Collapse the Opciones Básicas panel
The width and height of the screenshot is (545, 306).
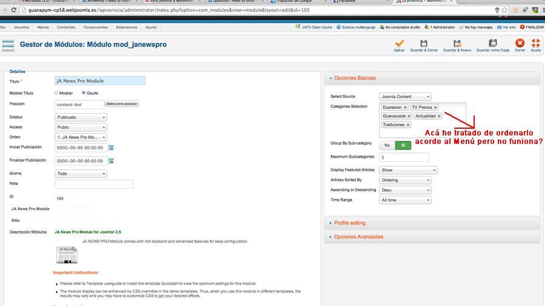432,78
